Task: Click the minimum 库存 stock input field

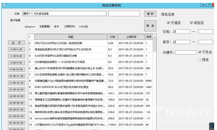Action: tap(183, 42)
